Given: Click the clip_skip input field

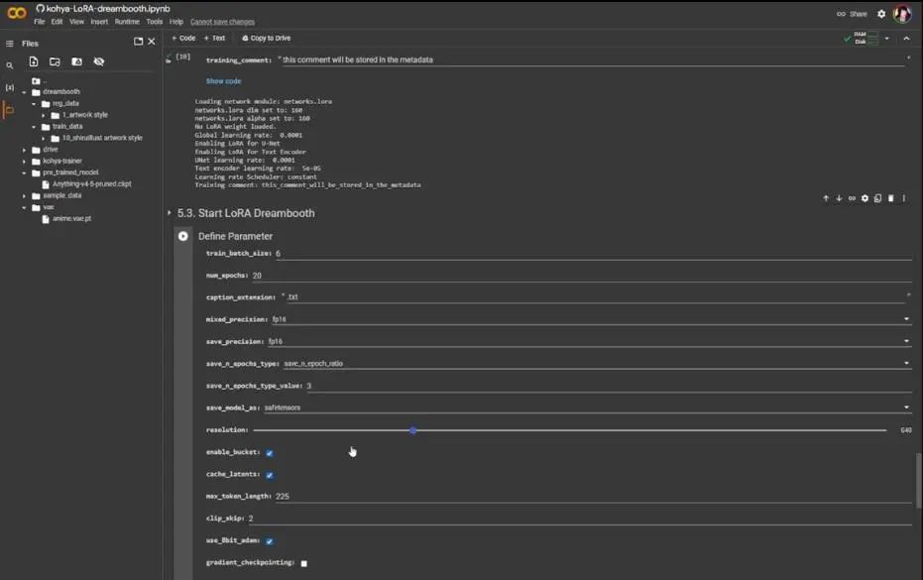Looking at the screenshot, I should pos(580,519).
